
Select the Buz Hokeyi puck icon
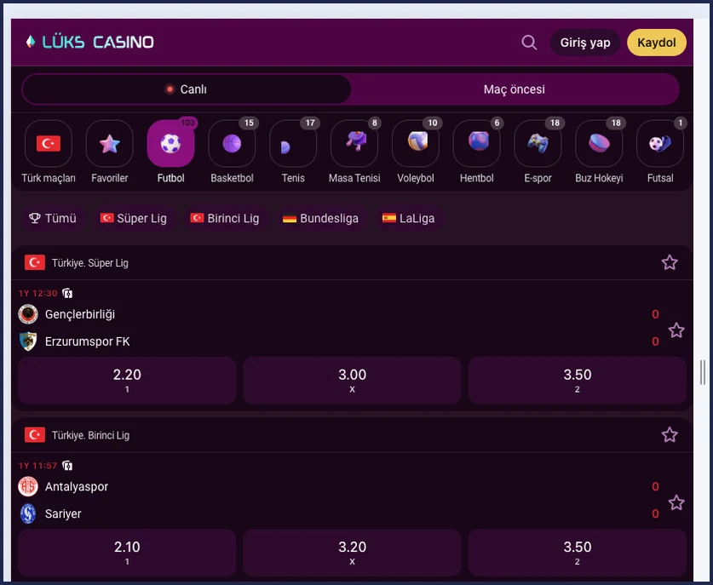[x=599, y=144]
